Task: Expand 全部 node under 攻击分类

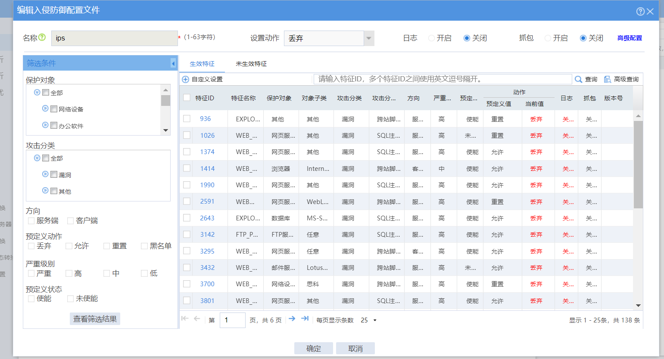Action: pyautogui.click(x=37, y=158)
